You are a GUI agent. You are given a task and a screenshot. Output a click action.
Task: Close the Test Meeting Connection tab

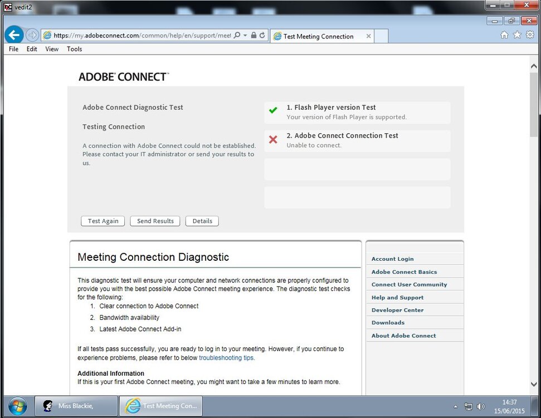368,36
